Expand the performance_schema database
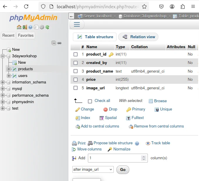Viewport: 199px width, 181px height. (x=3, y=95)
